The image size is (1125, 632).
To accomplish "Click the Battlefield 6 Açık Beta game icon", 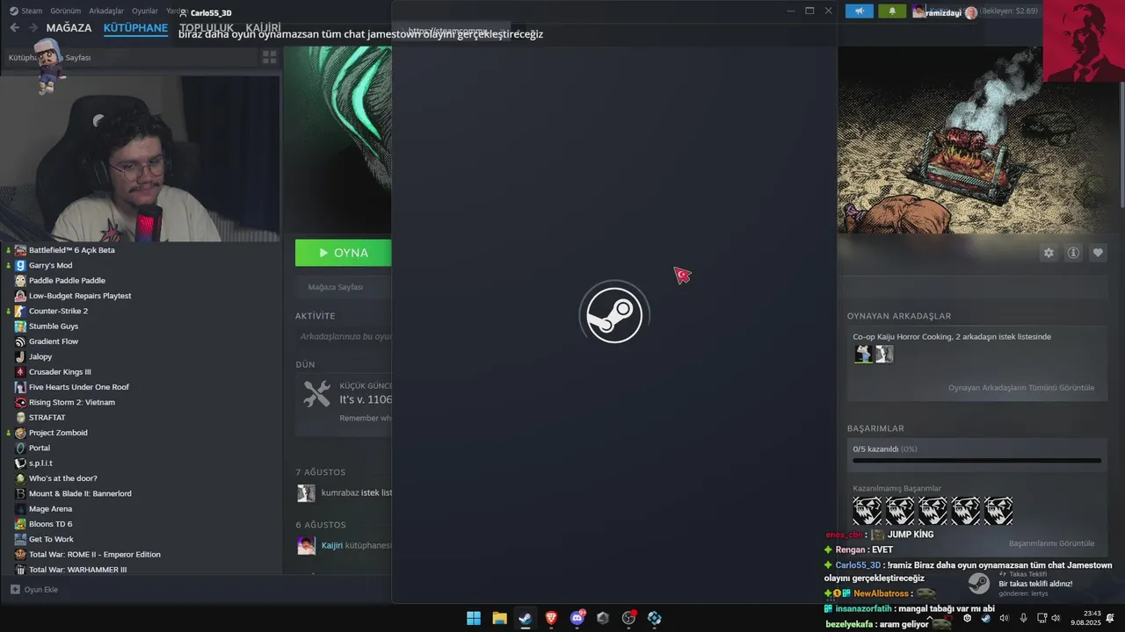I will pos(20,250).
